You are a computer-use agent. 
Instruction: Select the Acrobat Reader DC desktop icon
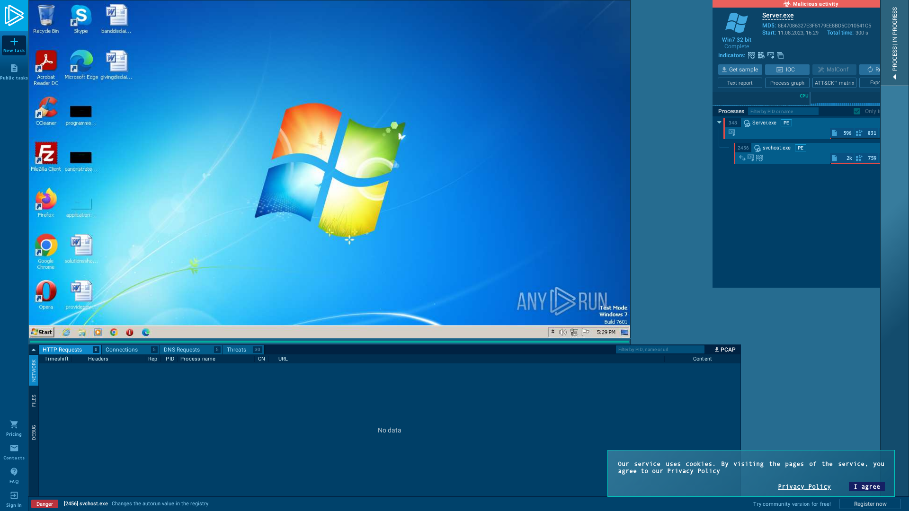coord(46,68)
